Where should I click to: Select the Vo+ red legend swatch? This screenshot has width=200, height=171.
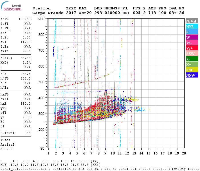point(192,48)
